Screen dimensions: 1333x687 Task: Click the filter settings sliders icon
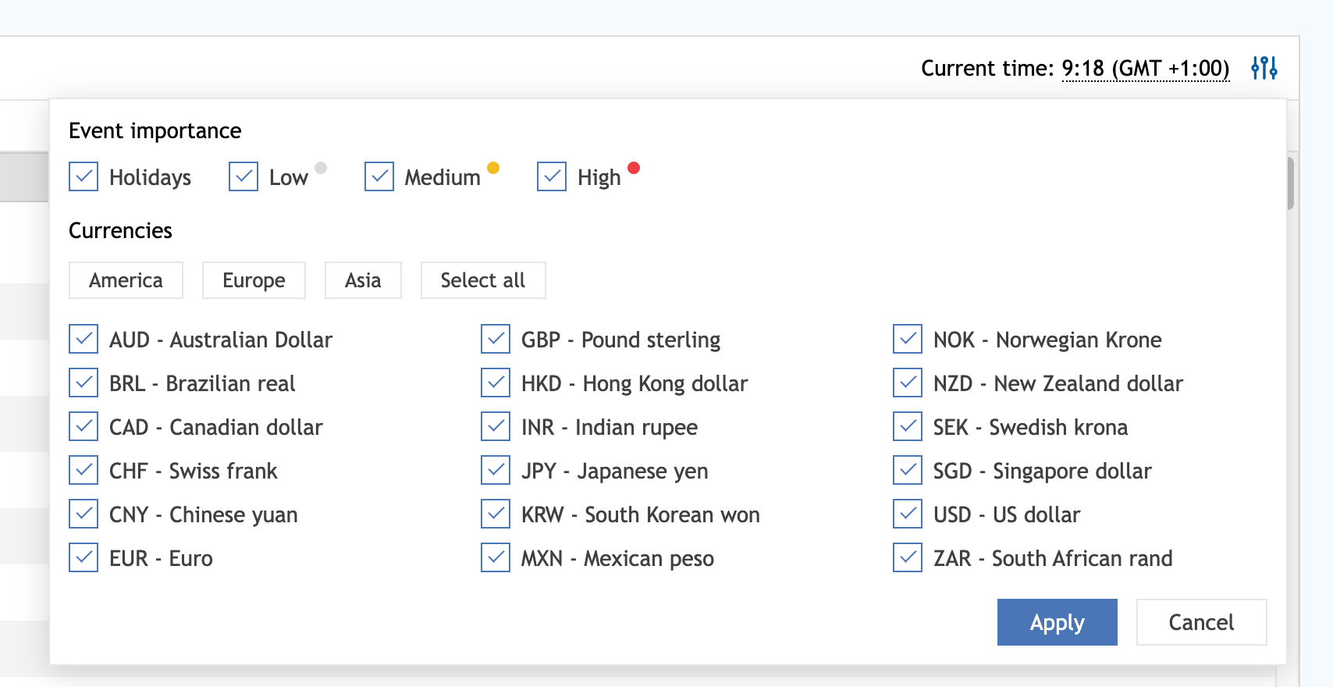(1264, 68)
